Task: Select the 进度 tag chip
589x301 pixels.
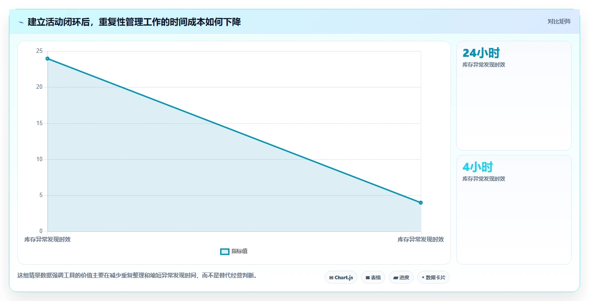Action: 401,277
